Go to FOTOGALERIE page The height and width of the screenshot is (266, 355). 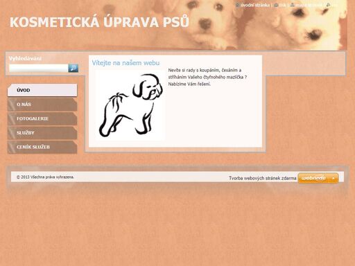click(42, 118)
